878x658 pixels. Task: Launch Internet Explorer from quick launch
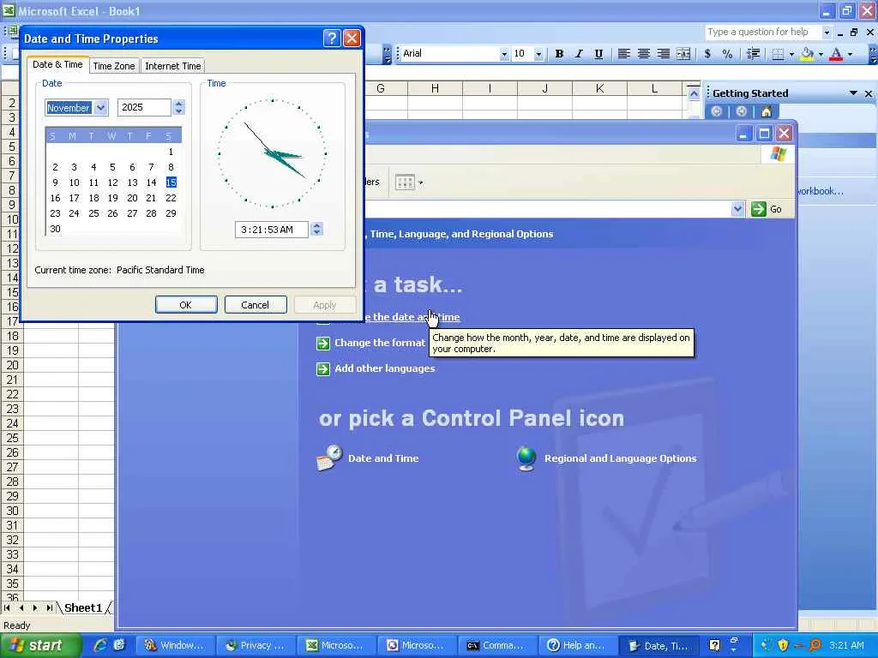click(100, 645)
